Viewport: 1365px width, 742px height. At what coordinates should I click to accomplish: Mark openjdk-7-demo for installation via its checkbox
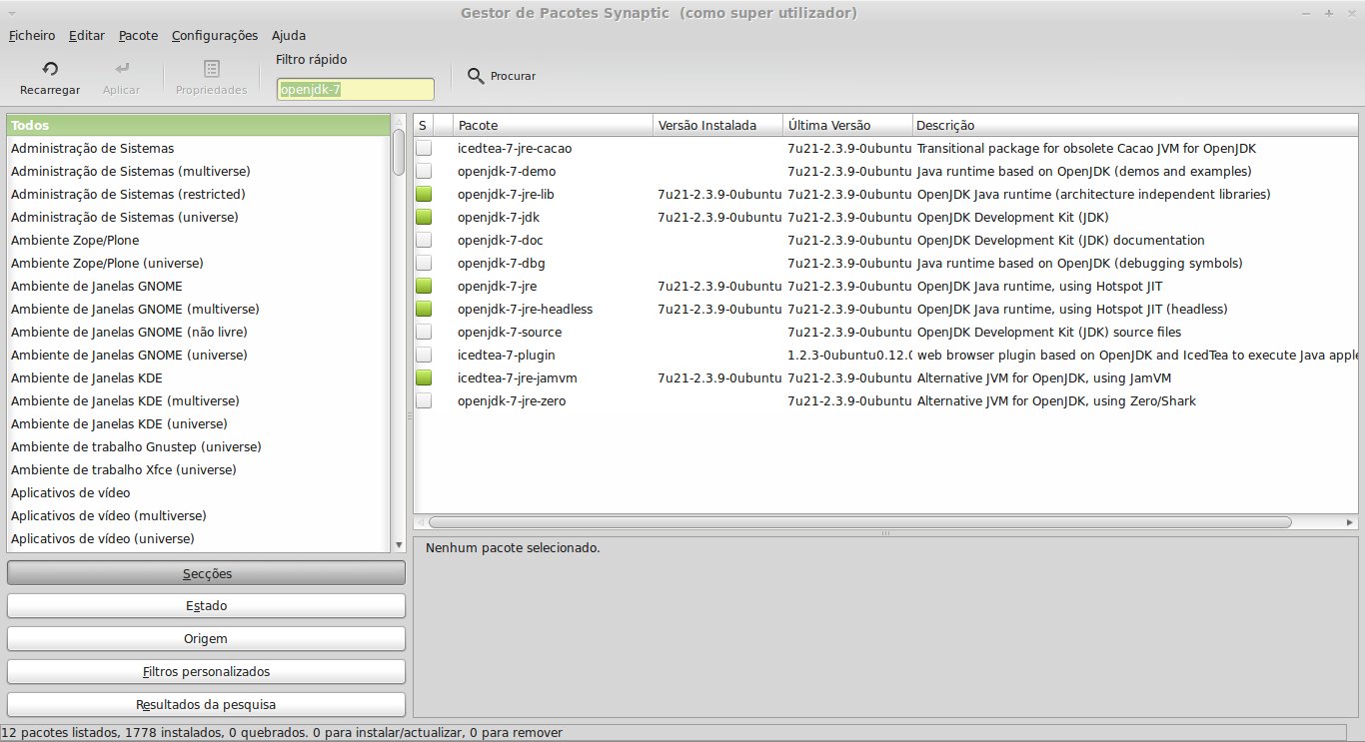(424, 171)
